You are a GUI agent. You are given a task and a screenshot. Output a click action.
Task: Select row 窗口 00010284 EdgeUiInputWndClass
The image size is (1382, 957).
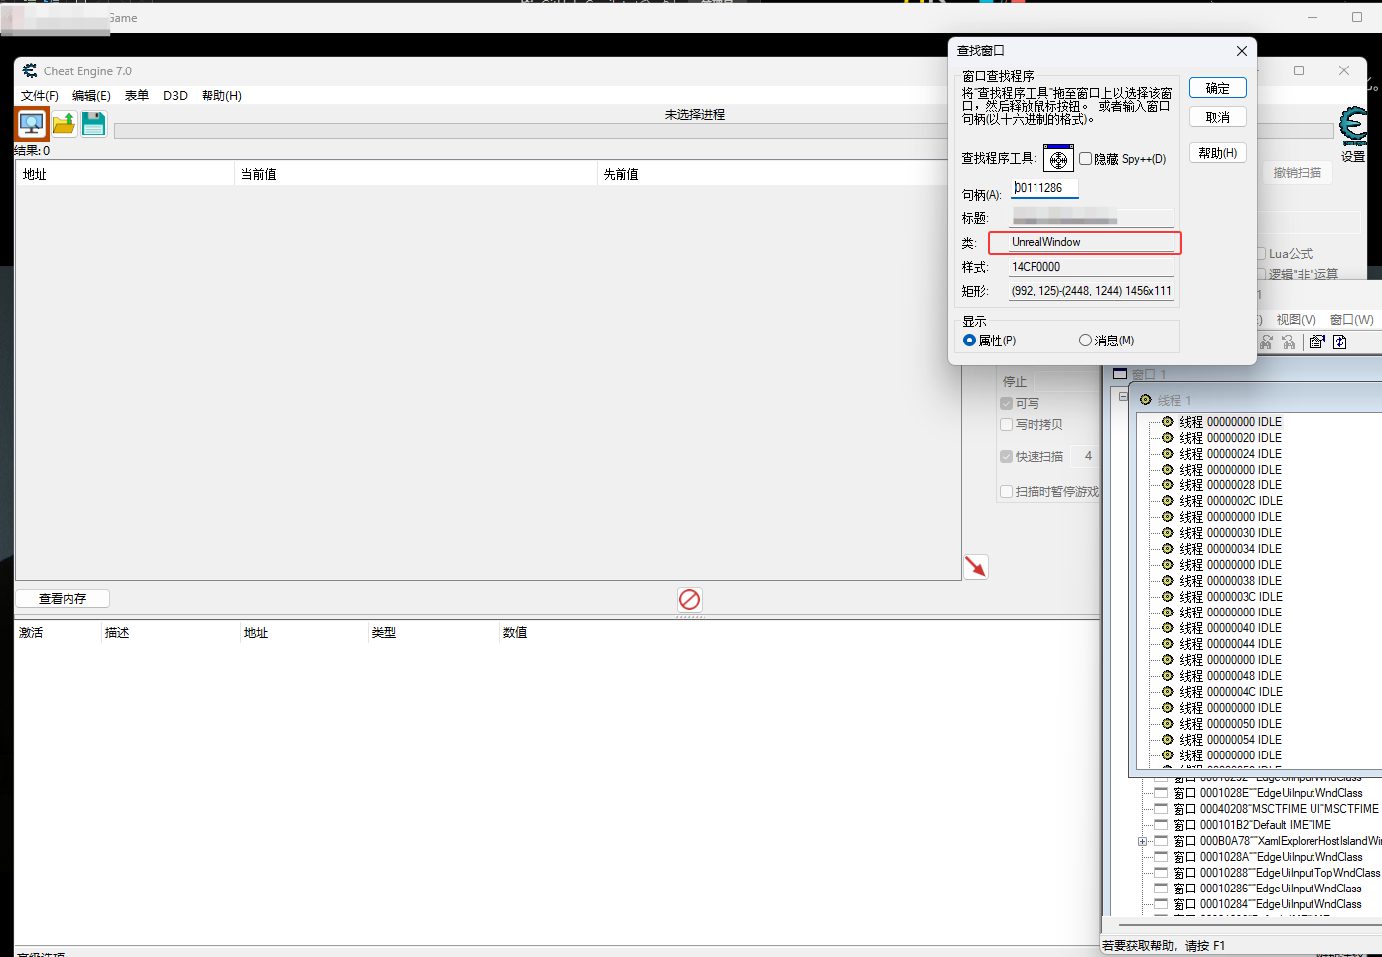point(1267,904)
